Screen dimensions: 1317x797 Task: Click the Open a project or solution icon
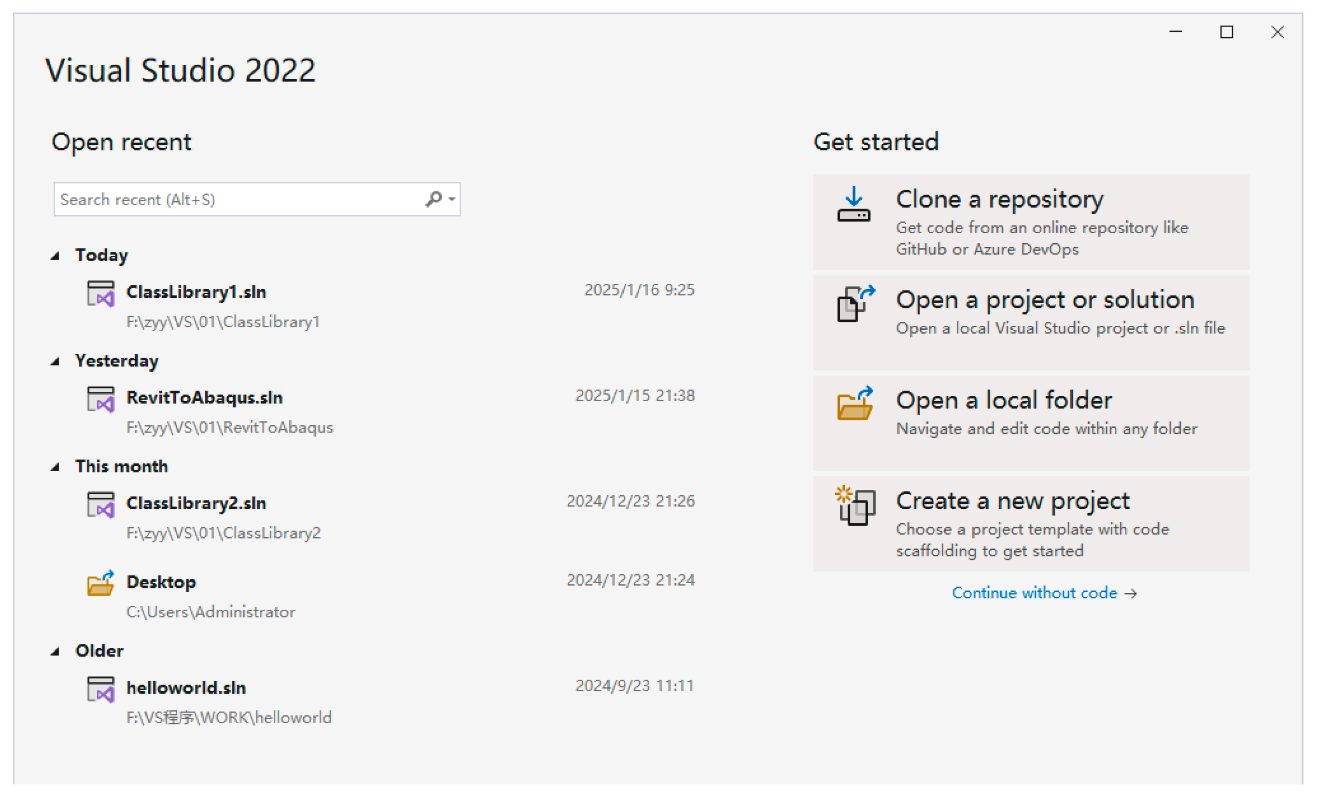[x=855, y=304]
